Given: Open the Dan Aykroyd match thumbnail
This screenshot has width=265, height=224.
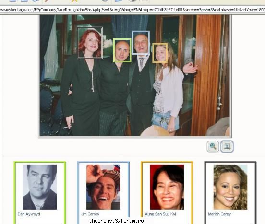Looking at the screenshot, I should 40,187.
